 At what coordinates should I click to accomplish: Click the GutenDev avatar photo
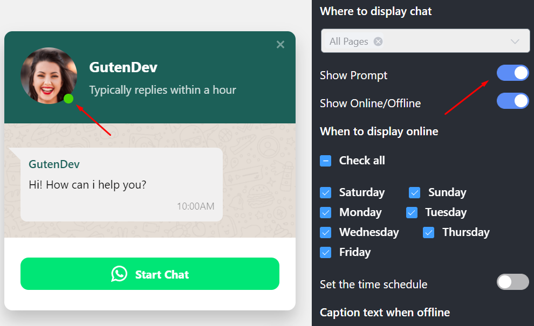(x=49, y=75)
